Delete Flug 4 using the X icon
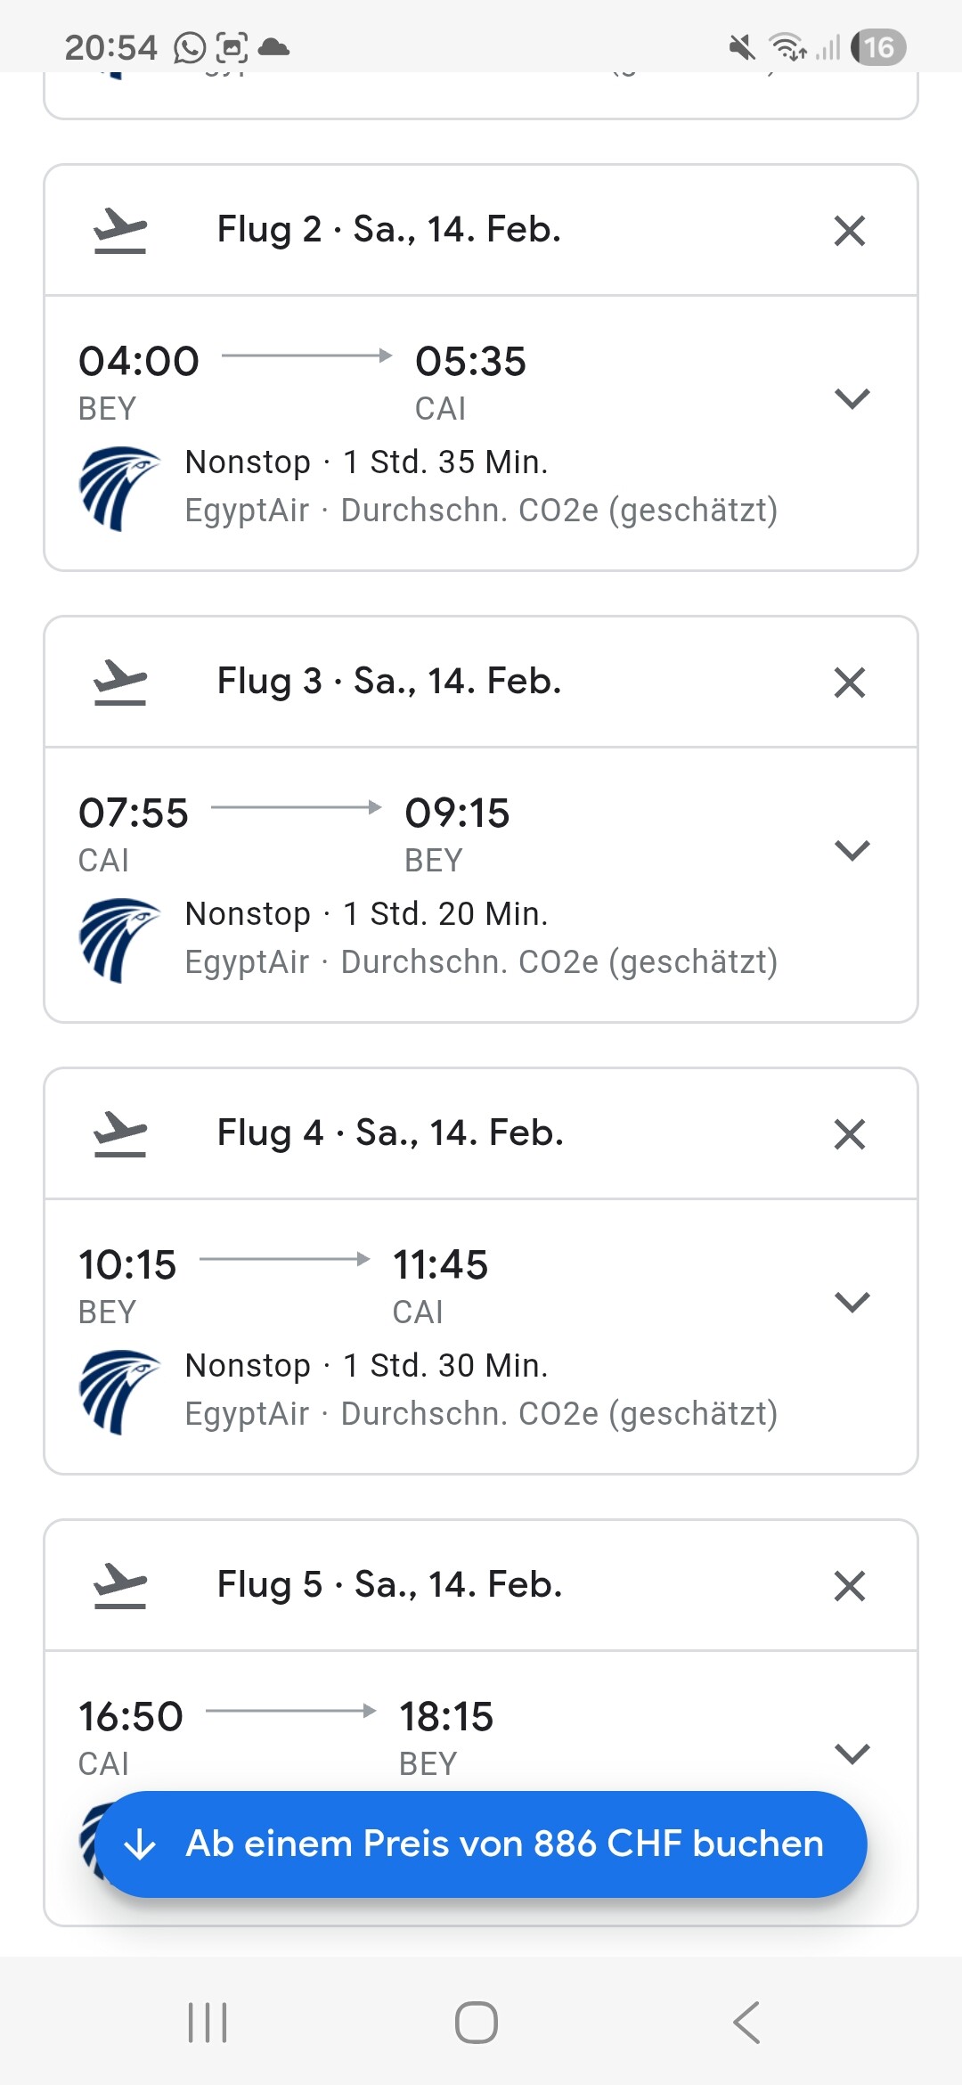The image size is (962, 2085). [850, 1134]
